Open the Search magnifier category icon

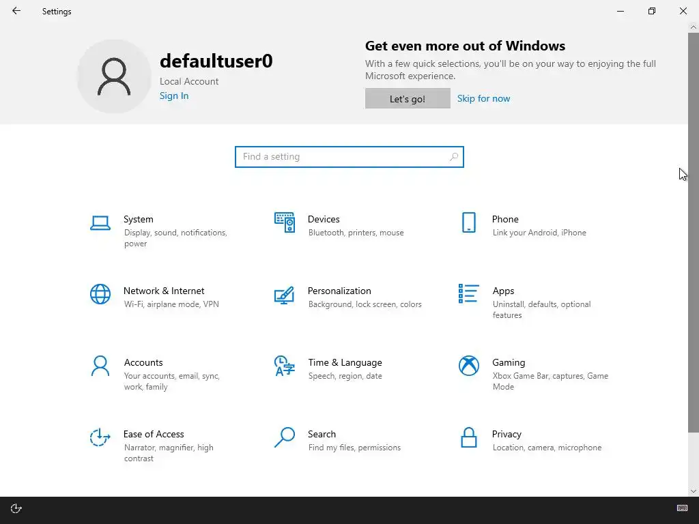285,437
